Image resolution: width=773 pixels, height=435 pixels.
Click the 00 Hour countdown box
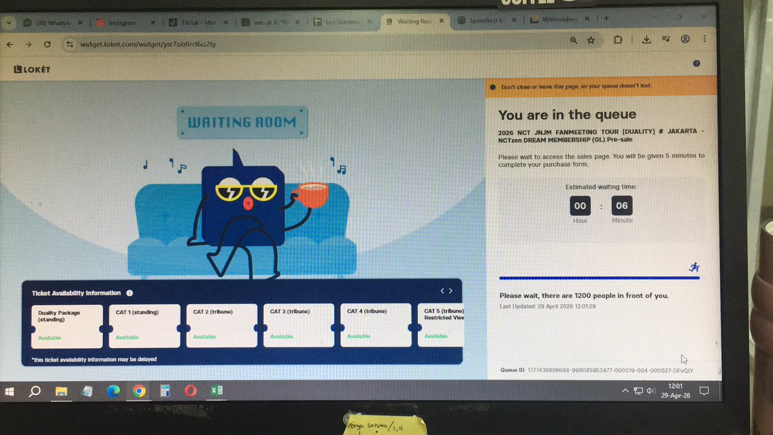click(x=580, y=206)
